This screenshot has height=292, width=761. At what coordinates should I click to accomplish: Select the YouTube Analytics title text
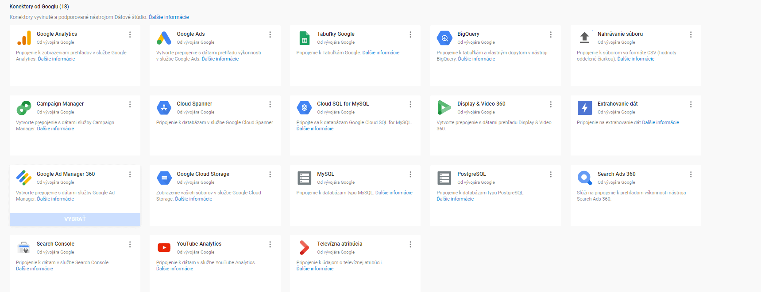199,244
